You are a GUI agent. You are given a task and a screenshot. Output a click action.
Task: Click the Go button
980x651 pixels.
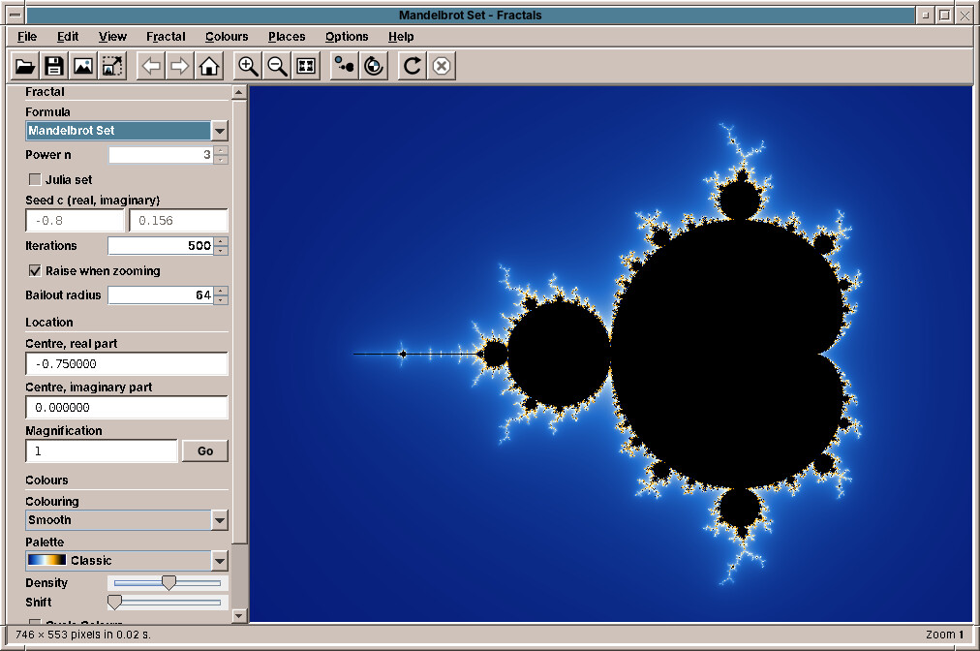[x=205, y=450]
